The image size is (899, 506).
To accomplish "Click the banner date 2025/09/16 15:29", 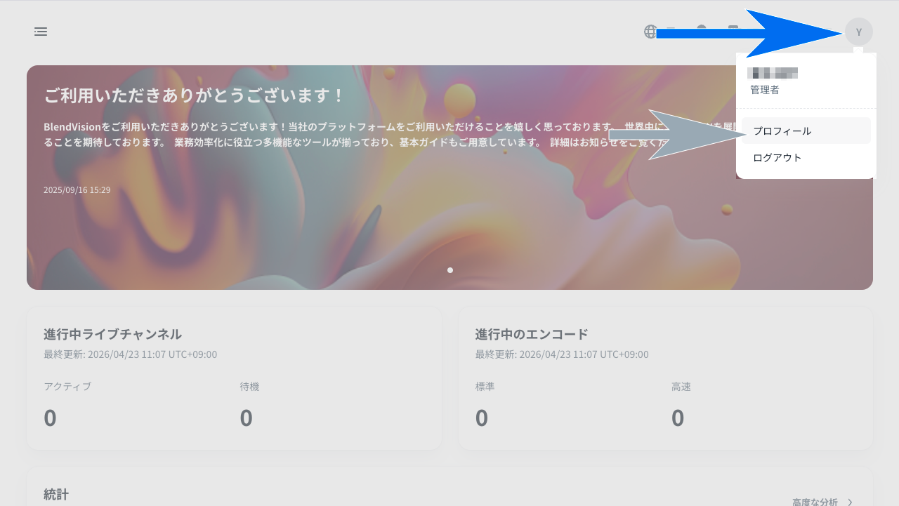I will (x=77, y=190).
